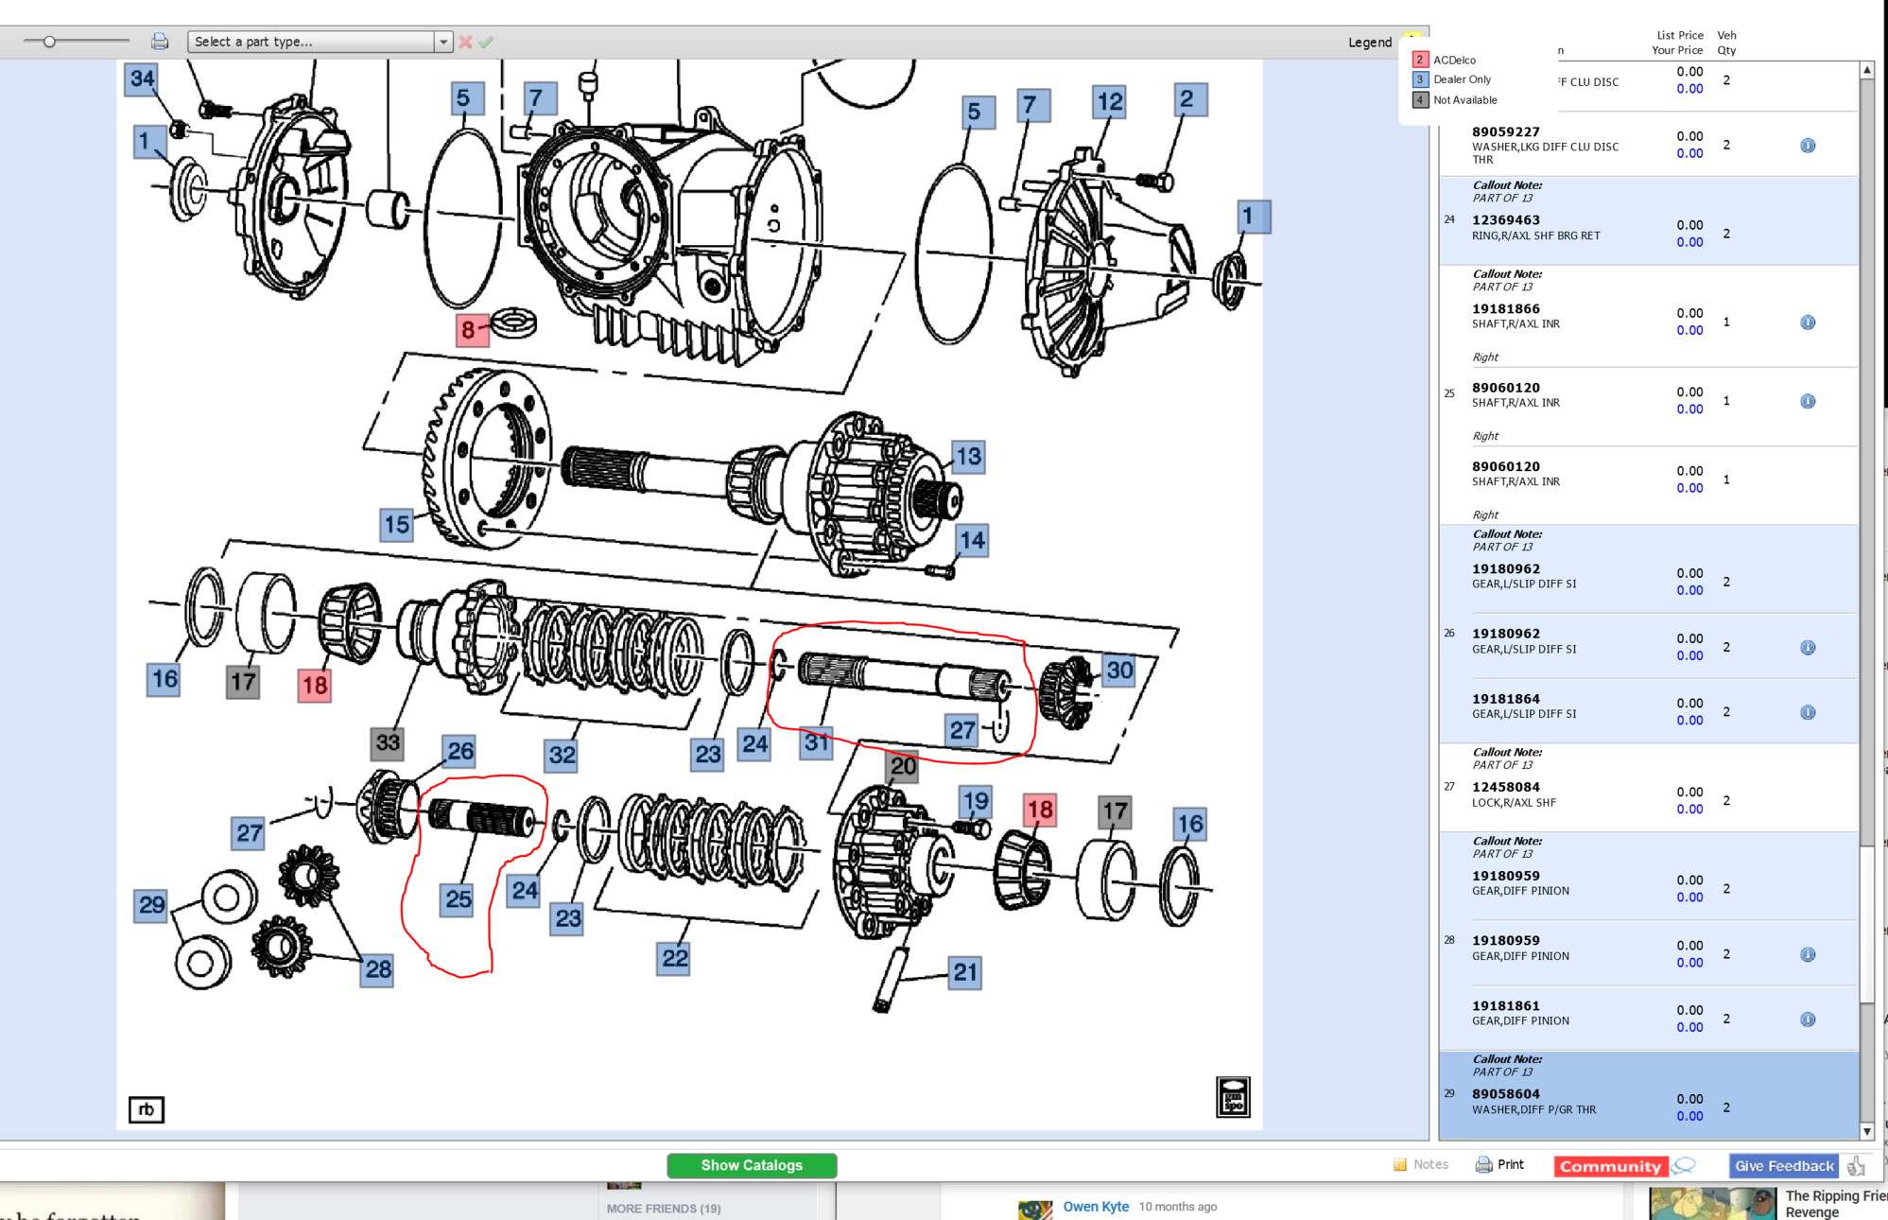
Task: Click the info icon beside GEAR,L/SLIP DIFF SI 19181864
Action: (1807, 712)
